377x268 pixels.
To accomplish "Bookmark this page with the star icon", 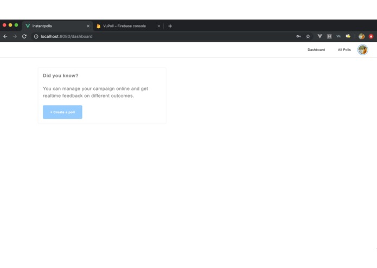I will pyautogui.click(x=308, y=36).
